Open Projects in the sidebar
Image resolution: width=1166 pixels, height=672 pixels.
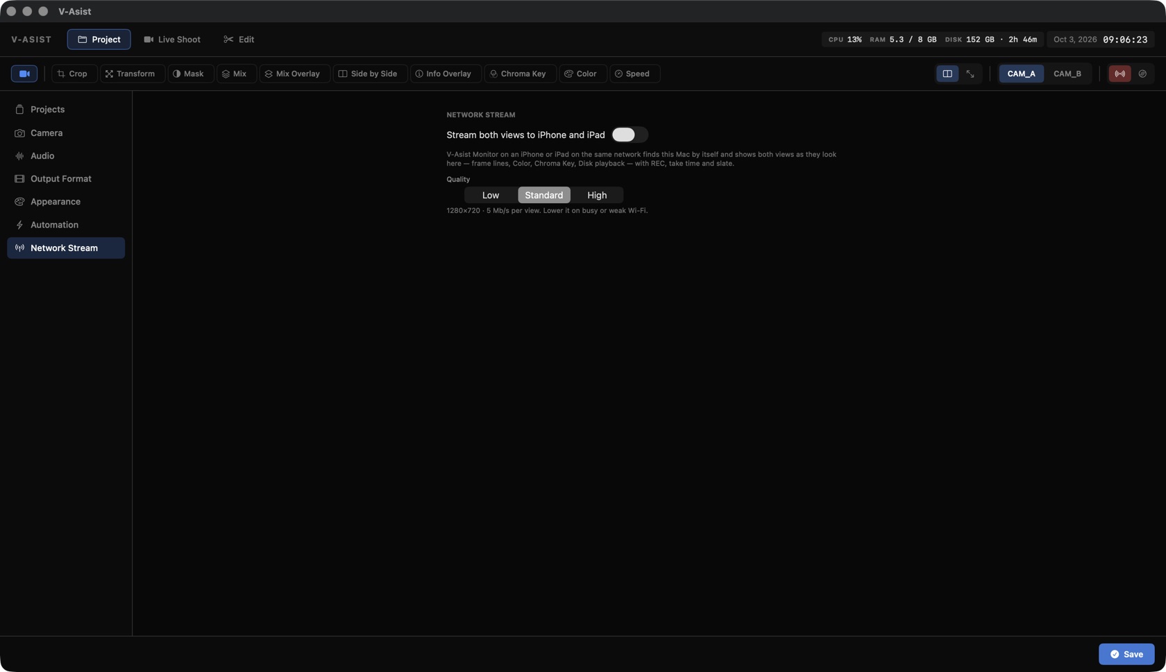(x=66, y=110)
